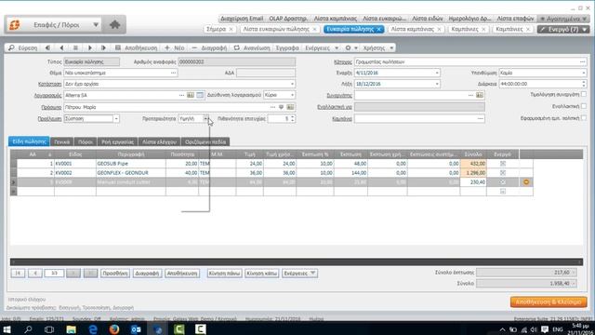
Task: Click Κίνηση κάτω button
Action: 262,273
